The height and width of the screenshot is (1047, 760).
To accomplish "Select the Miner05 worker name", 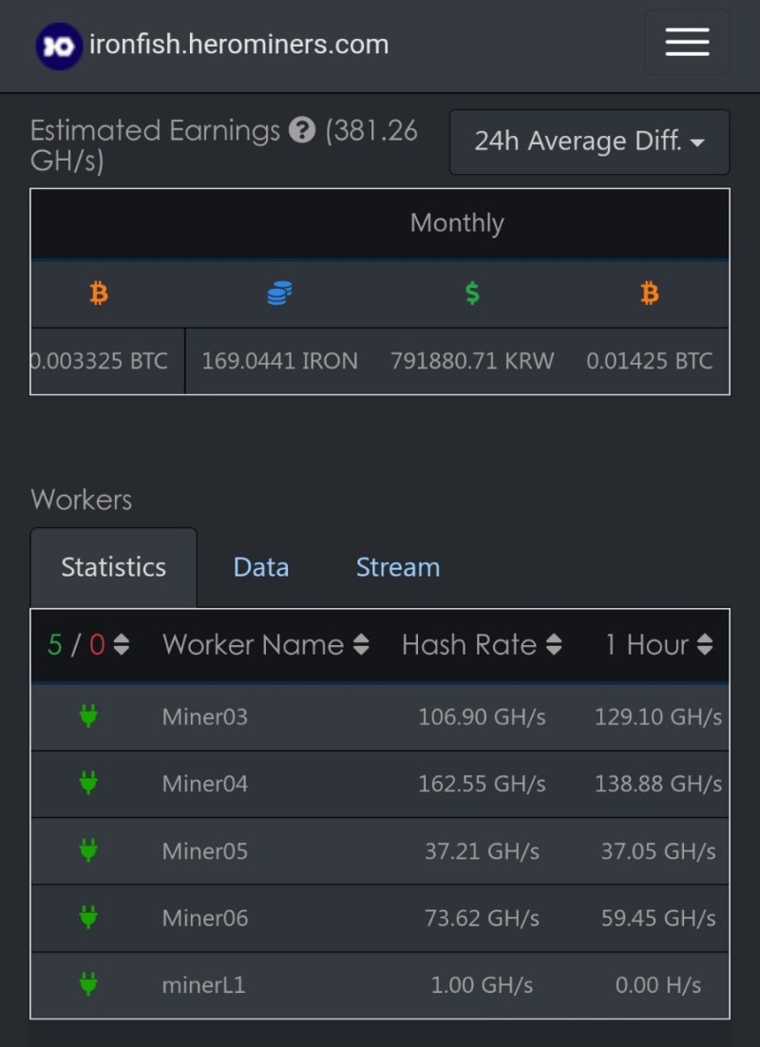I will (204, 851).
